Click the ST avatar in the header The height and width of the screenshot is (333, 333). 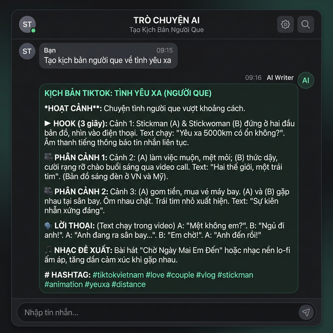27,24
